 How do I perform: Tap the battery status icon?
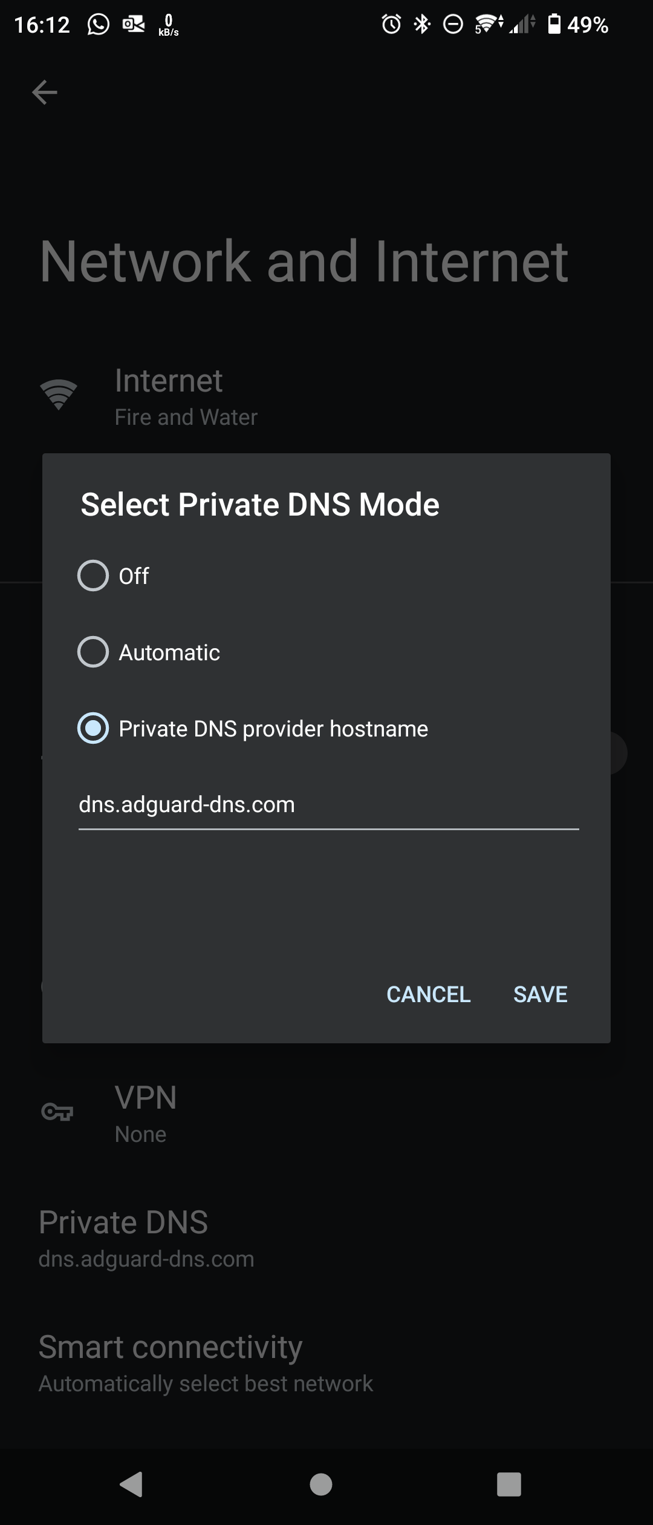[554, 25]
